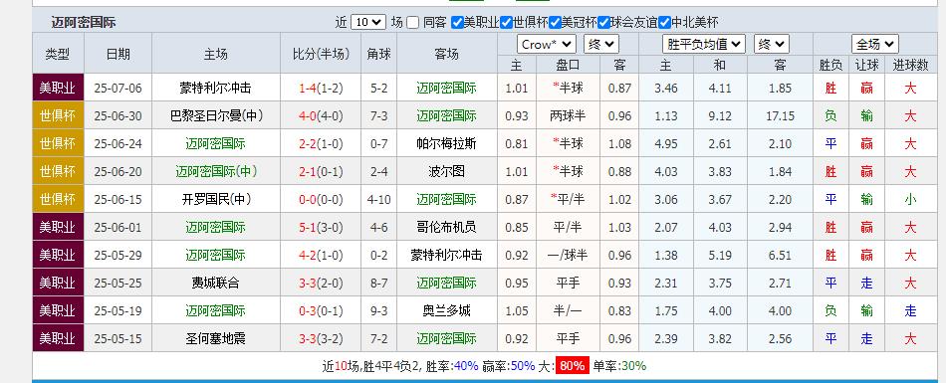Open the Crow* bookmaker dropdown

click(x=547, y=44)
